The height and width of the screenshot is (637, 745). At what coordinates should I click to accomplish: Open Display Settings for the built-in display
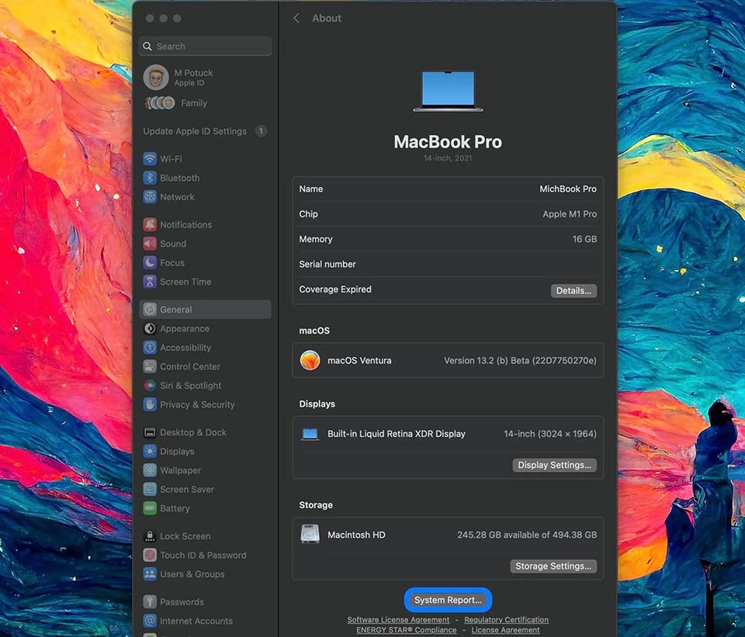point(553,465)
